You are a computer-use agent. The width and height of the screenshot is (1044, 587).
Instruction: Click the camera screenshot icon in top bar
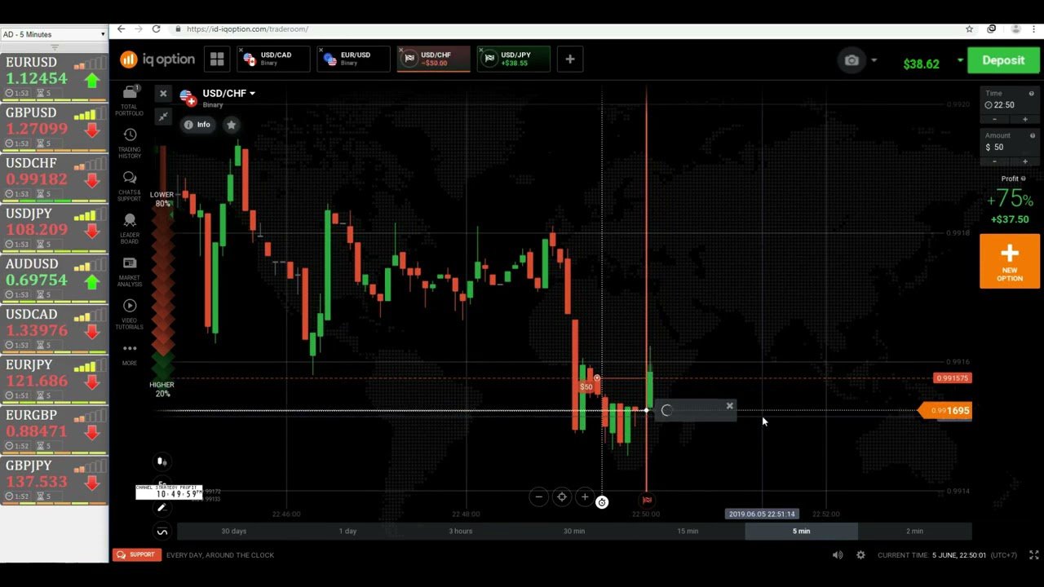[852, 60]
